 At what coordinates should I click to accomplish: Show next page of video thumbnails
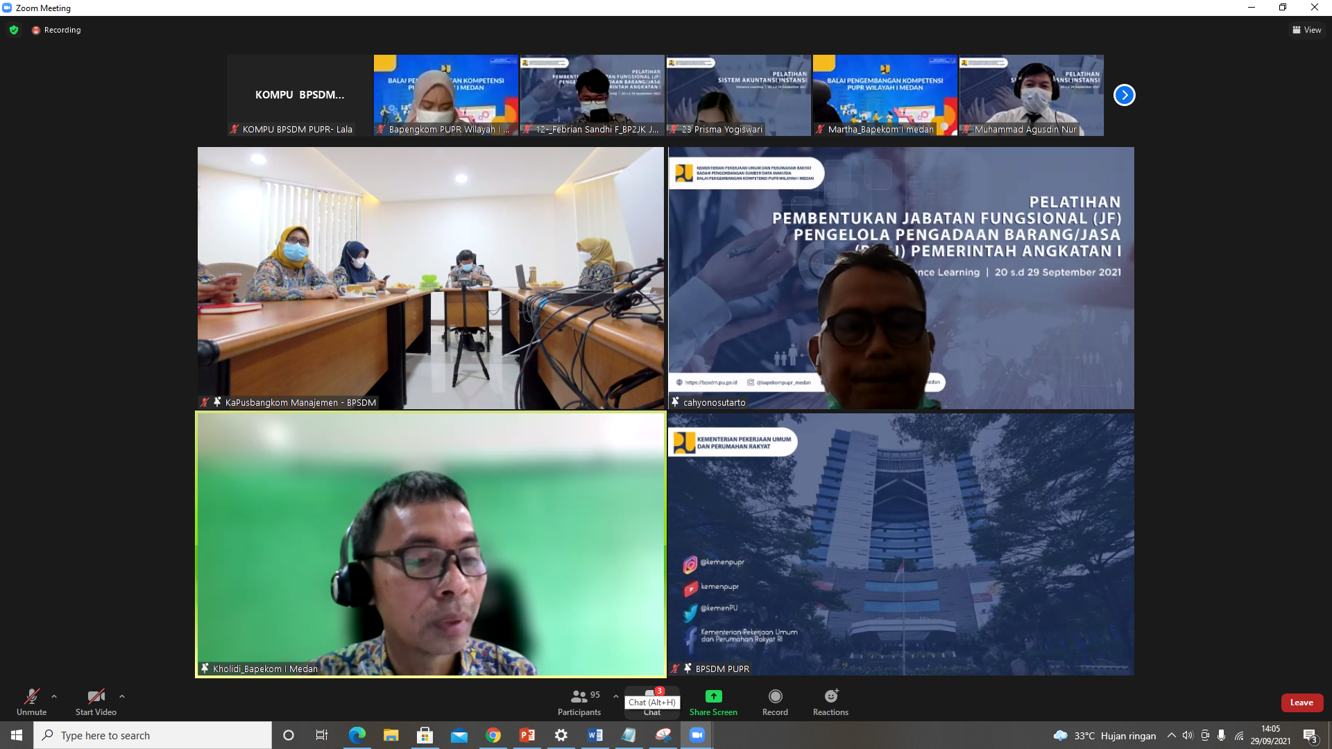pos(1124,95)
